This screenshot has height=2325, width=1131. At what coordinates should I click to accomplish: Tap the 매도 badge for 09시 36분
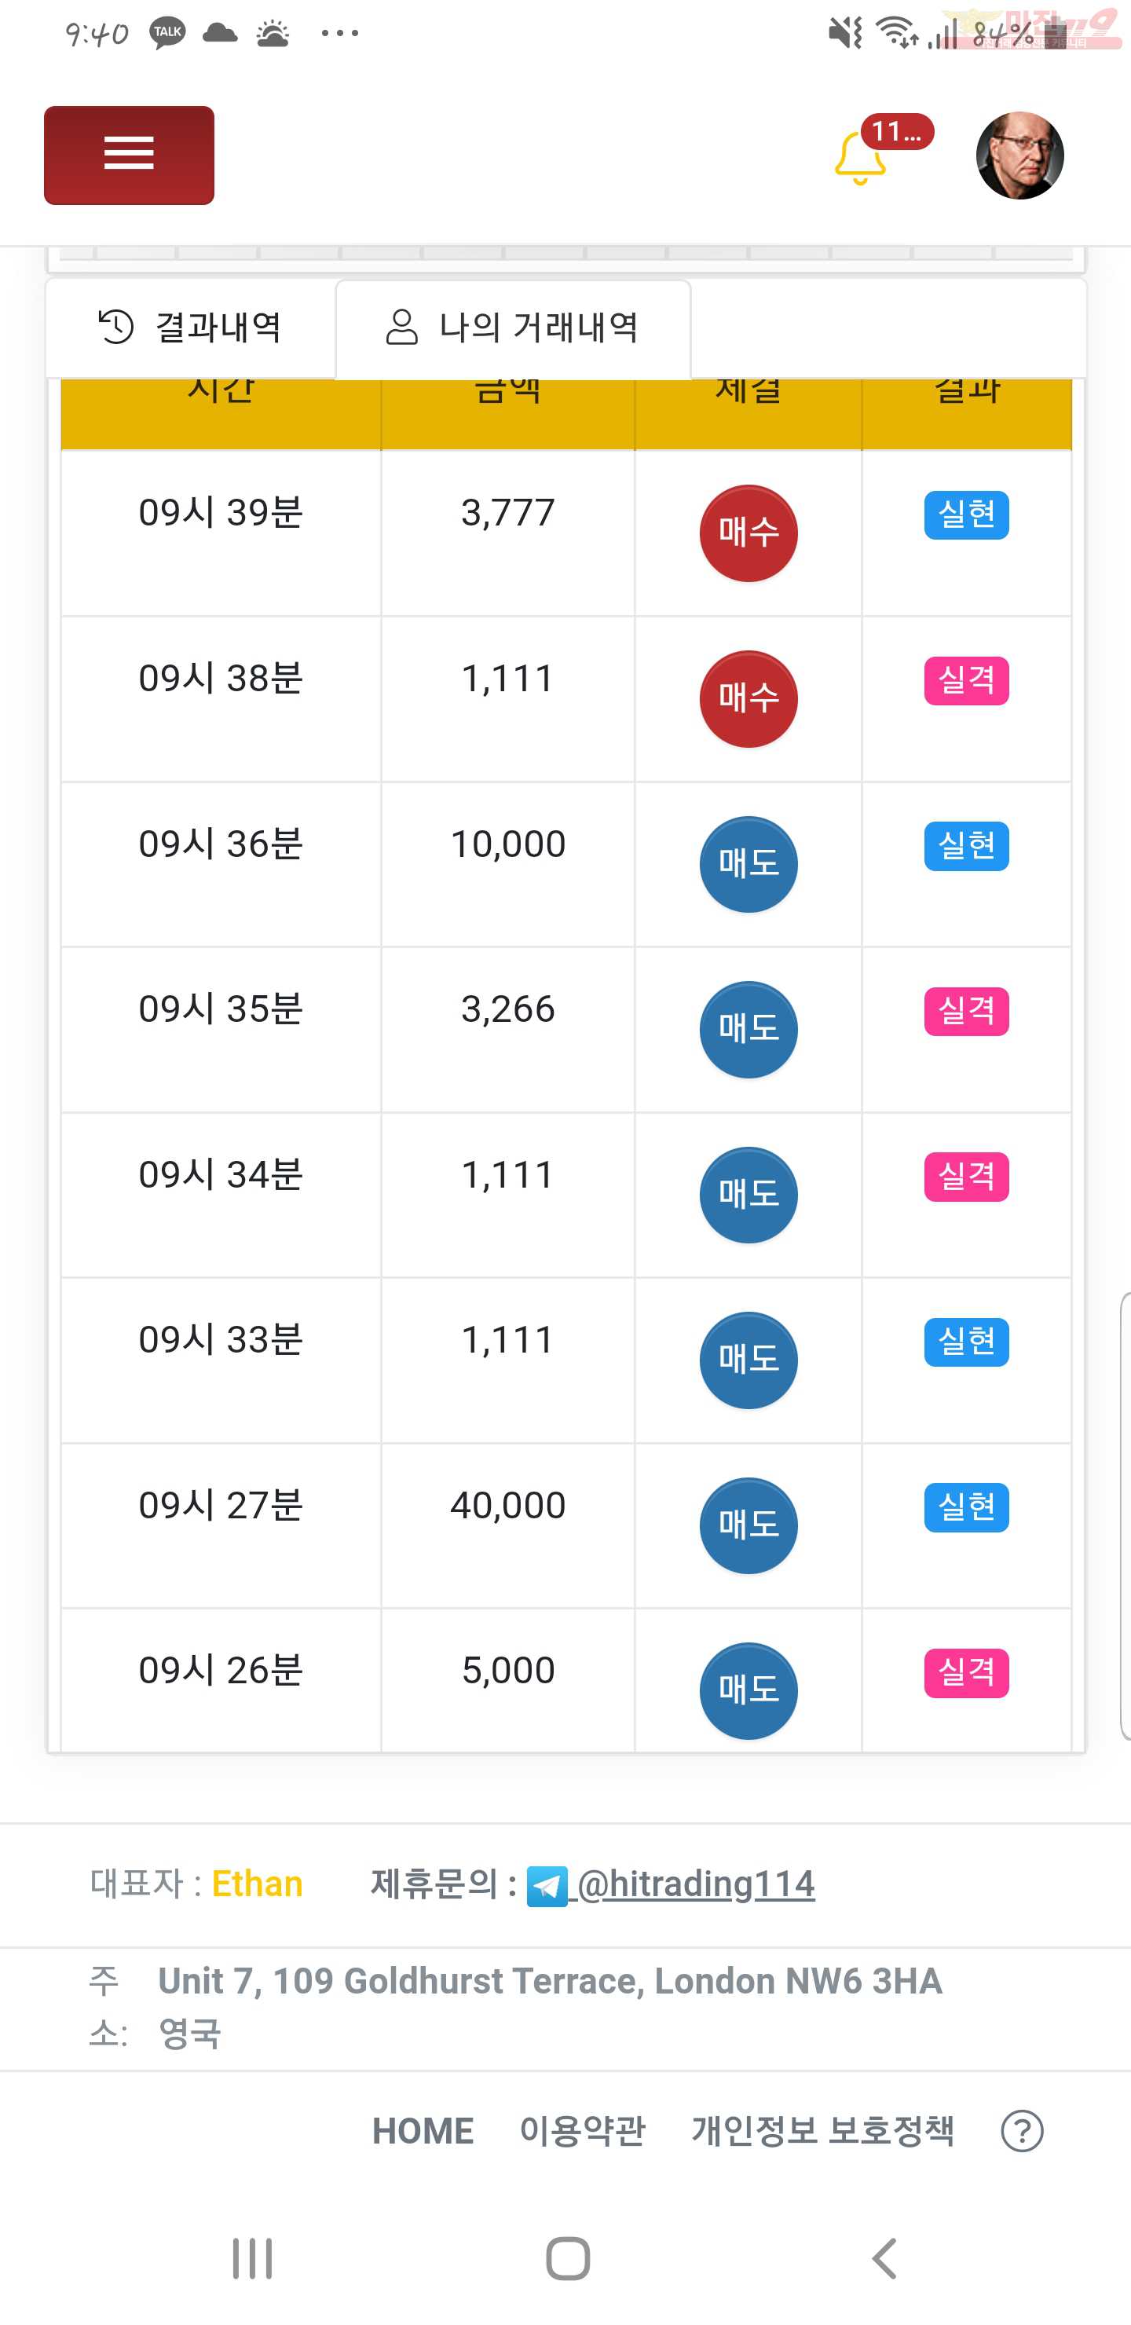[x=749, y=865]
